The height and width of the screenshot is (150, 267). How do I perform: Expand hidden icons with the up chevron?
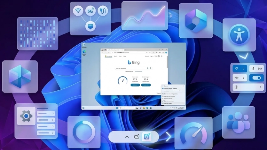(127, 137)
